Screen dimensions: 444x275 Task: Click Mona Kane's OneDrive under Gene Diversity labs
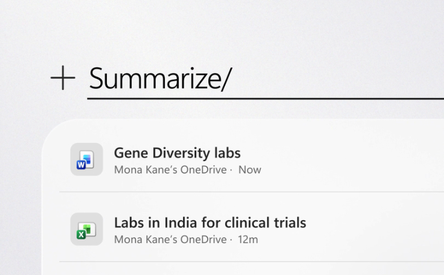170,170
